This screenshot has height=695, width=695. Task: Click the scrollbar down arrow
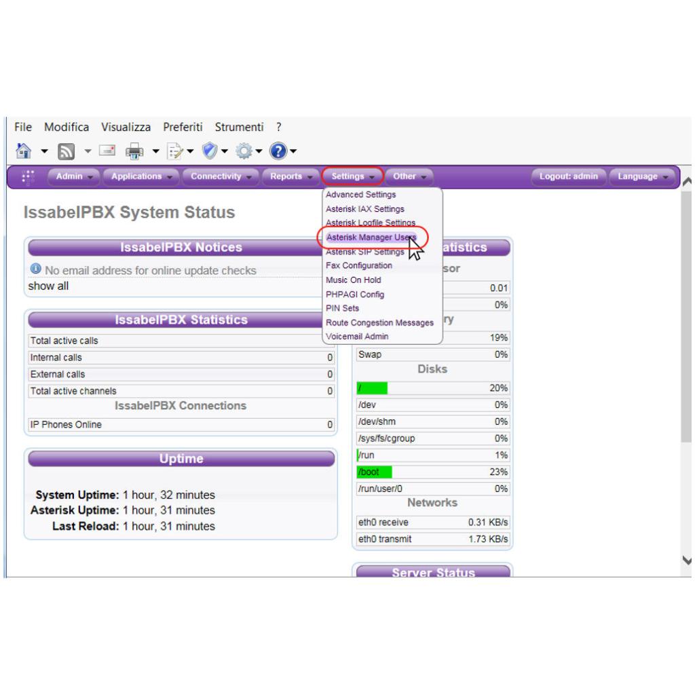coord(686,560)
